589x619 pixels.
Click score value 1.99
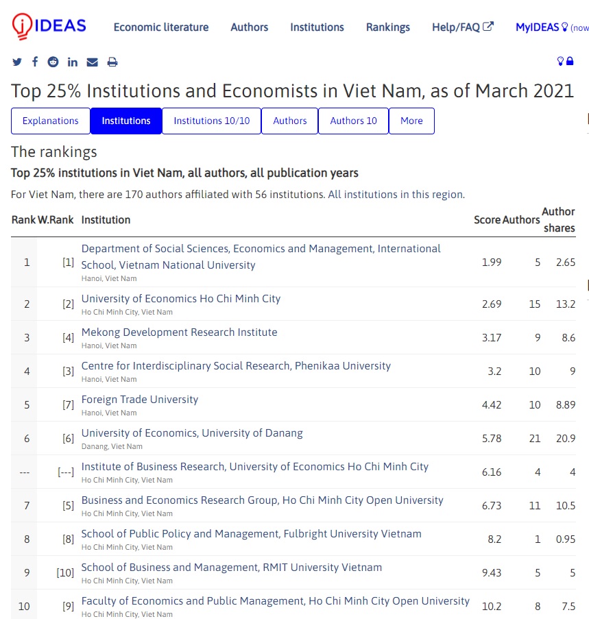492,263
